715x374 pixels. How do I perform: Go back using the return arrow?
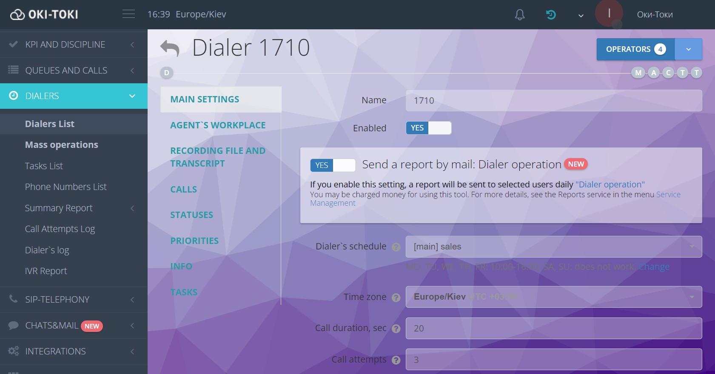pyautogui.click(x=170, y=48)
